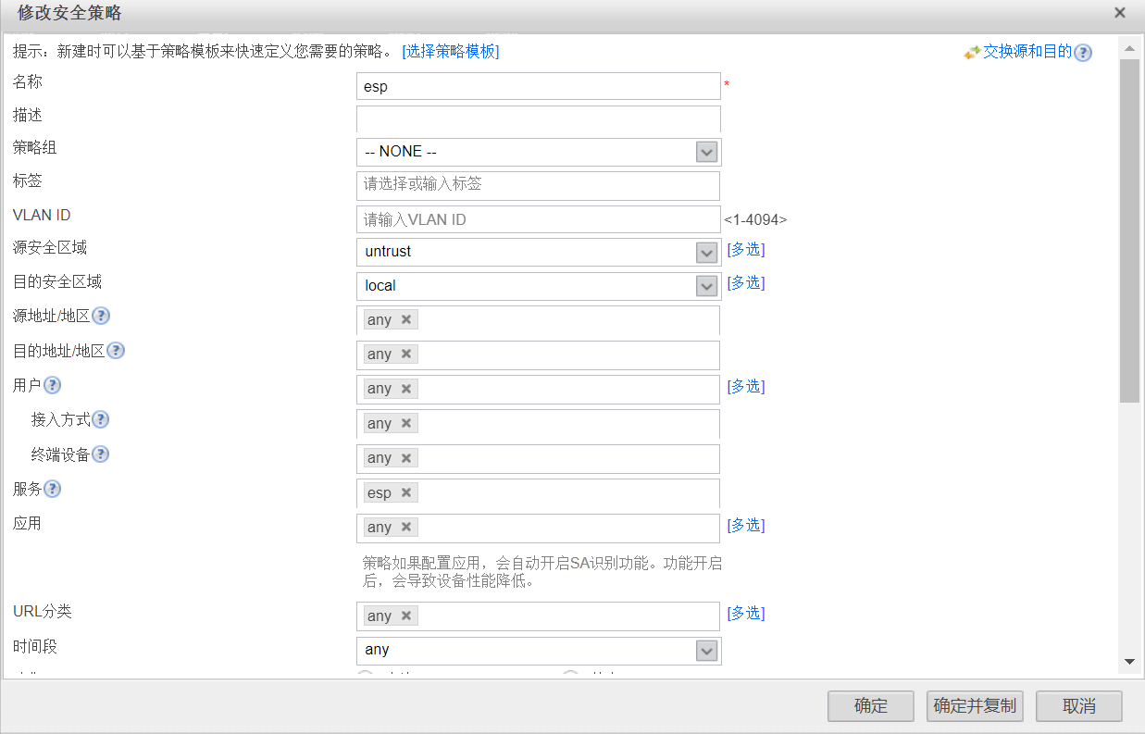This screenshot has width=1145, height=734.
Task: Click inside the URL分类 tag field
Action: 538,616
